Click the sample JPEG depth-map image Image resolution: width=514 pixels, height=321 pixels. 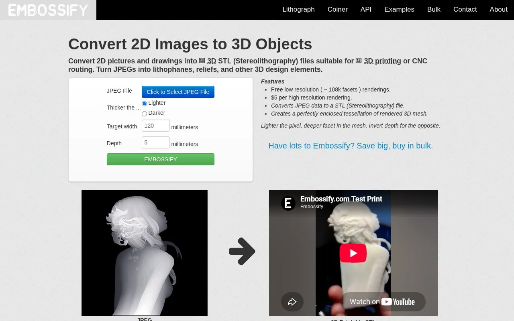[145, 253]
